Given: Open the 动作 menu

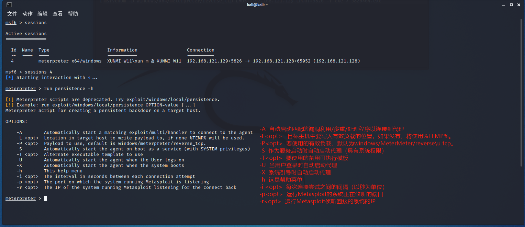Looking at the screenshot, I should pyautogui.click(x=27, y=14).
